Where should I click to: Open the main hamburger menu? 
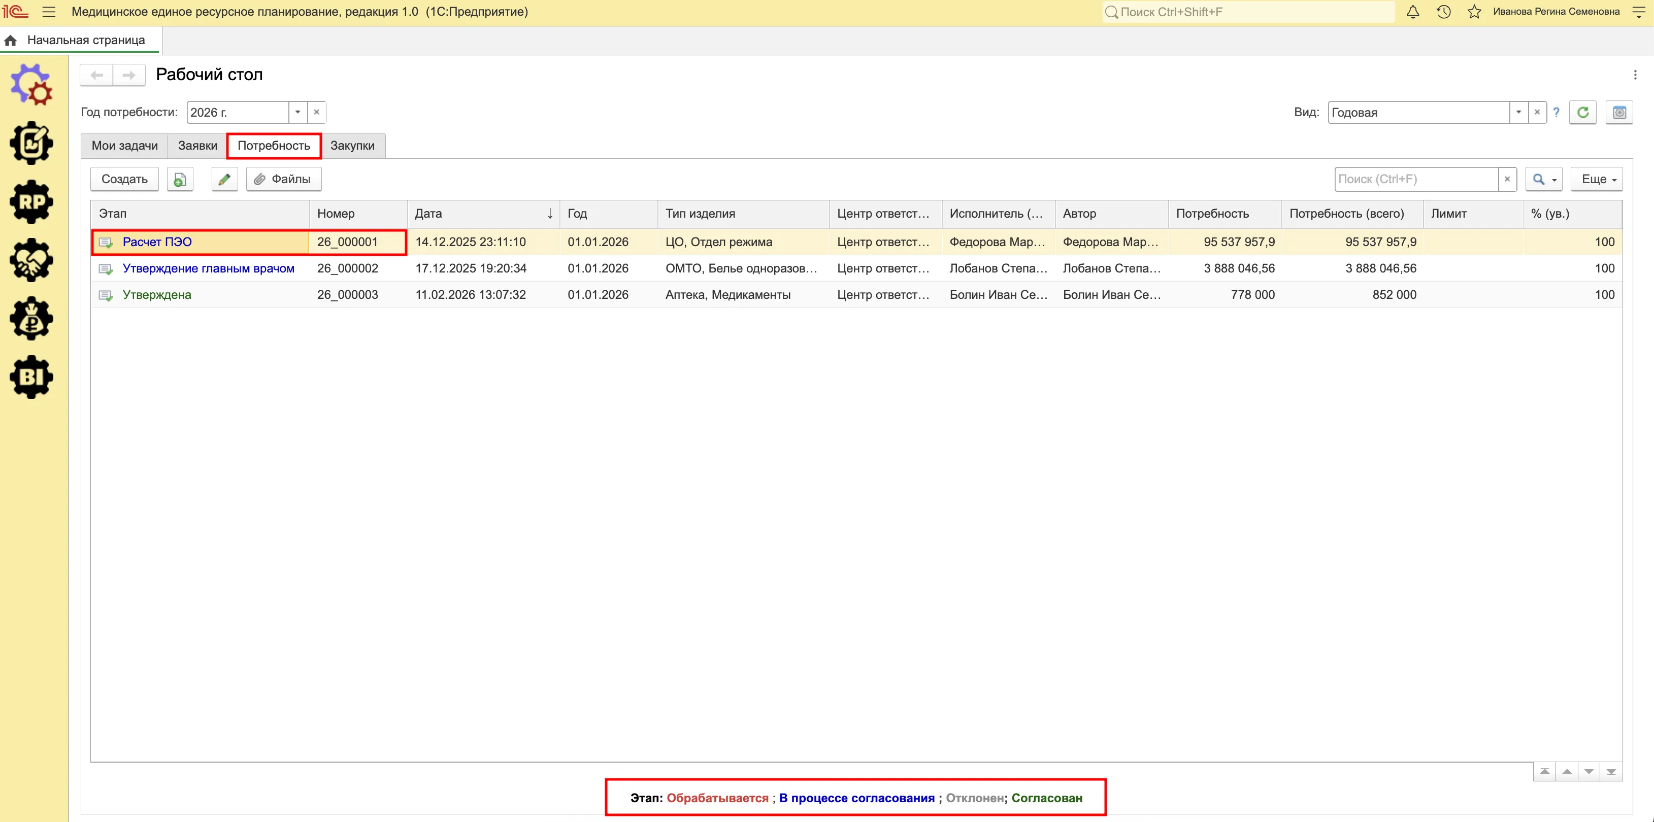[x=49, y=12]
